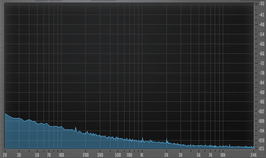Click the 20 Hz frequency axis label
266x158 pixels.
[x=5, y=155]
